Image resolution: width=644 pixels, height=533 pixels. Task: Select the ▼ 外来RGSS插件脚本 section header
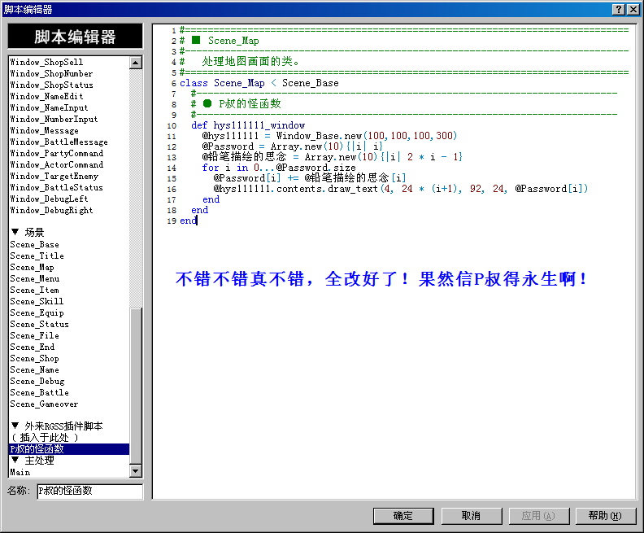click(x=57, y=426)
